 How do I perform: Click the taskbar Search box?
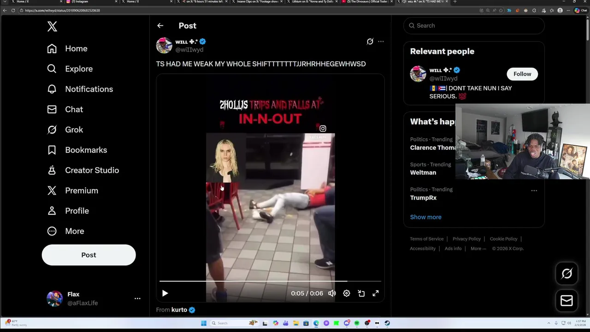[x=234, y=323]
